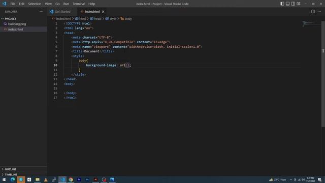Click the viewport meta name value

[x=101, y=47]
